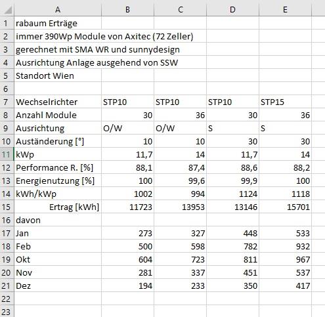Click the 'Wechselrichter' label cell
The height and width of the screenshot is (317, 325).
58,102
